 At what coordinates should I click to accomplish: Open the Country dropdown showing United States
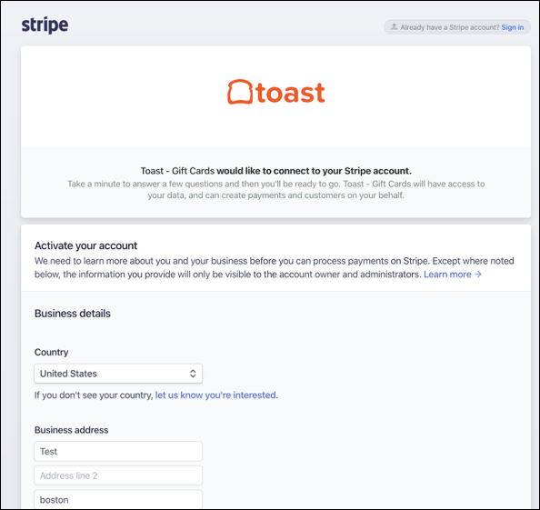118,374
